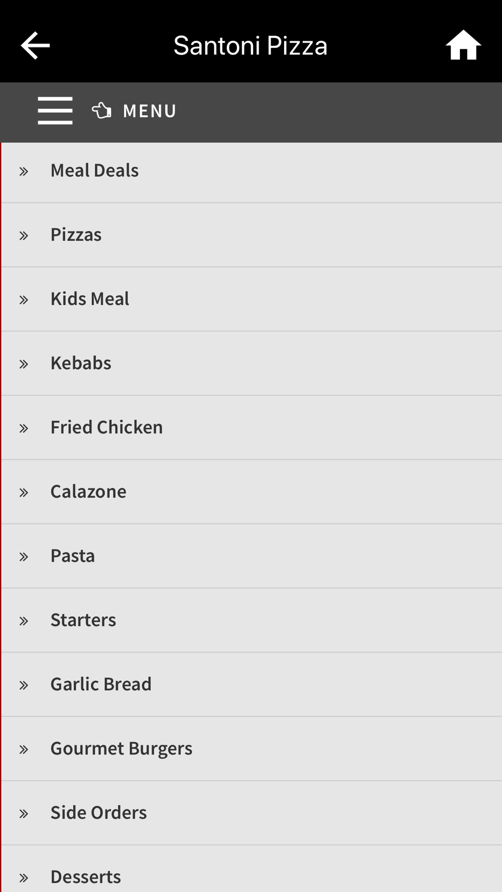Image resolution: width=502 pixels, height=892 pixels.
Task: Tap the MENU label in header
Action: tap(150, 111)
